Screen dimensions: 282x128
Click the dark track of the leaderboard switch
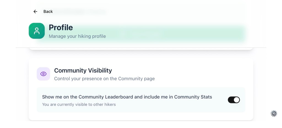pyautogui.click(x=231, y=100)
